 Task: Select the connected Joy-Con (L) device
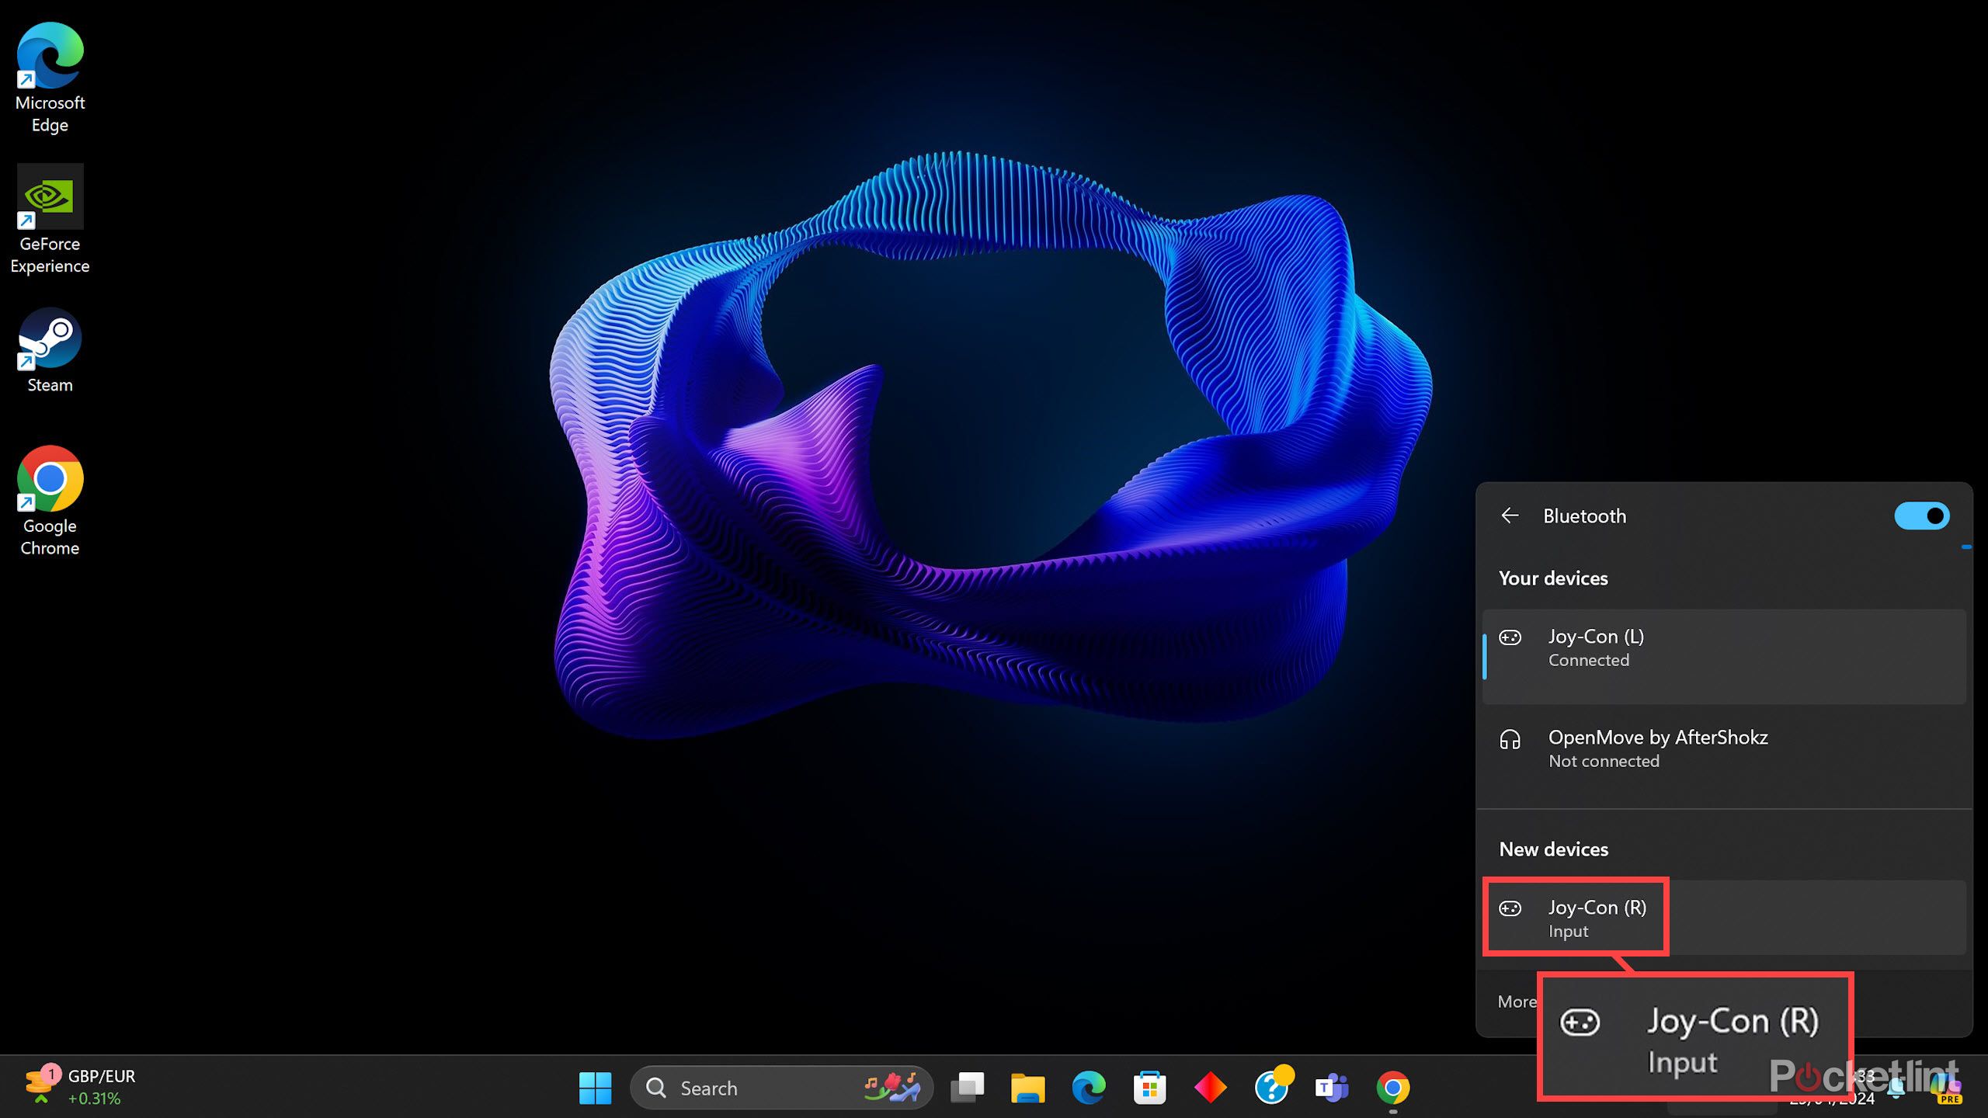tap(1724, 656)
